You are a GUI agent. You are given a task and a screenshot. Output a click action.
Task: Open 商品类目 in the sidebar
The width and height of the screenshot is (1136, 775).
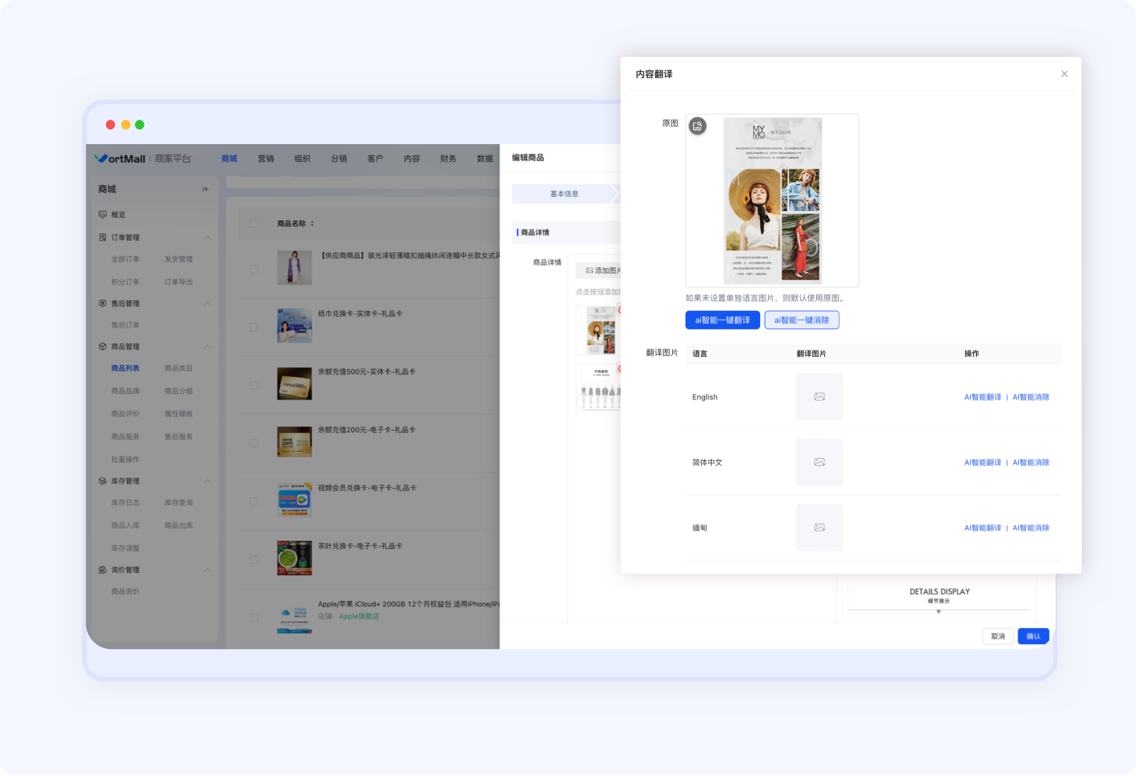tap(178, 368)
